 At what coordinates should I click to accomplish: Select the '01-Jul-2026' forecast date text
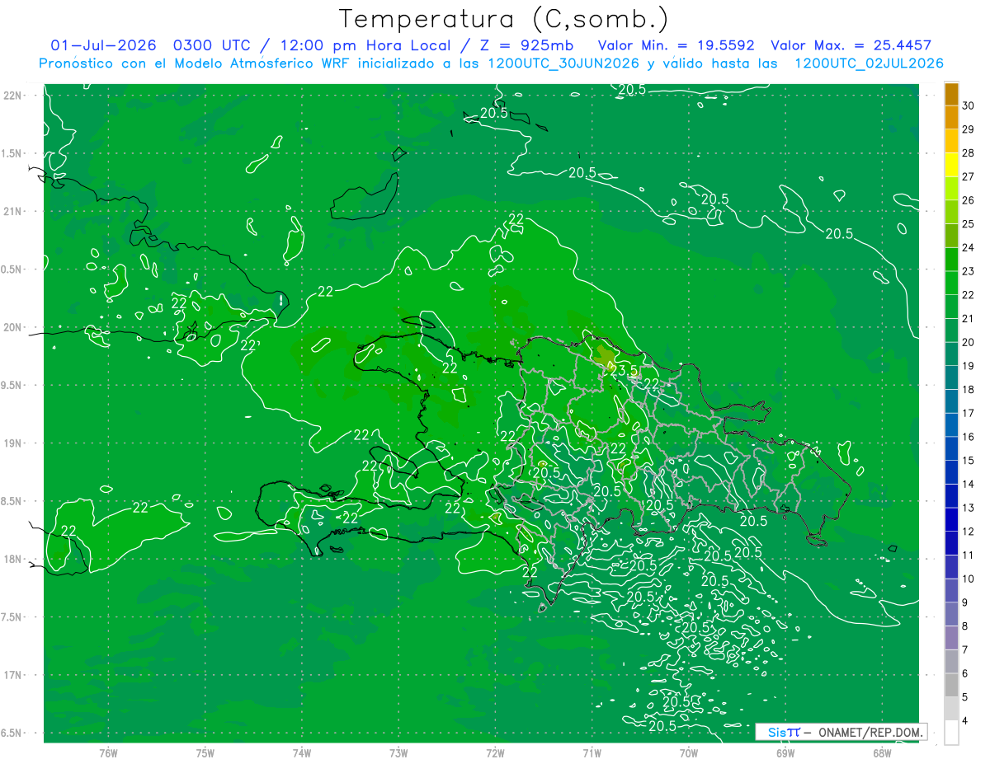[x=102, y=45]
